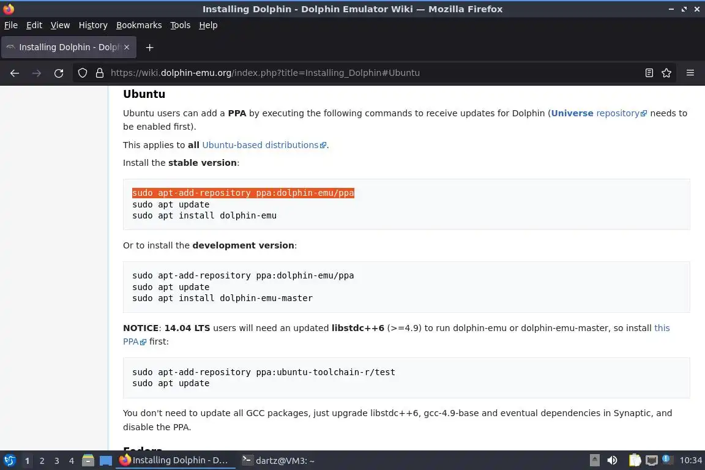Toggle reader view icon in address bar

click(x=649, y=73)
